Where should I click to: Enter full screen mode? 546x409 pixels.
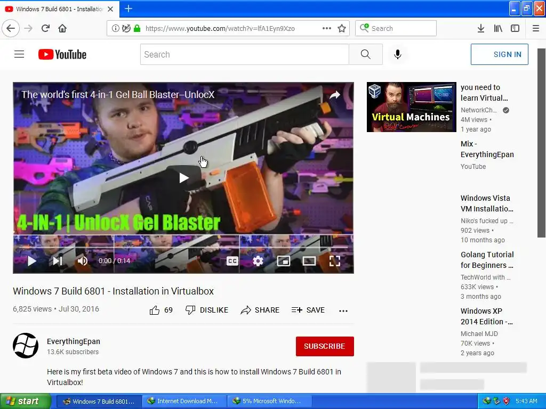(x=335, y=261)
